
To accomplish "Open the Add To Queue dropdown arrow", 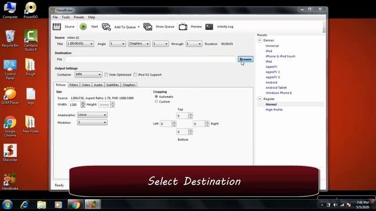I will click(139, 27).
